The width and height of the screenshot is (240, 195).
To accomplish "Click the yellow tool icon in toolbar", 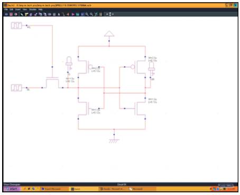I will (26, 14).
